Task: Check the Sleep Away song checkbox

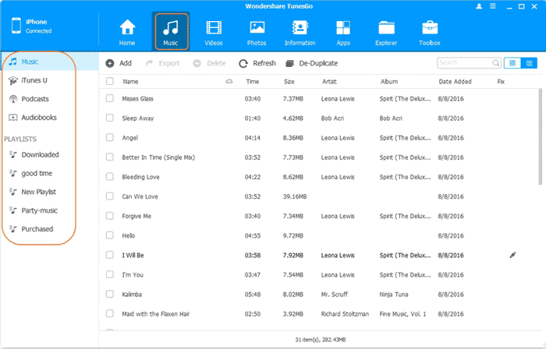Action: click(110, 118)
